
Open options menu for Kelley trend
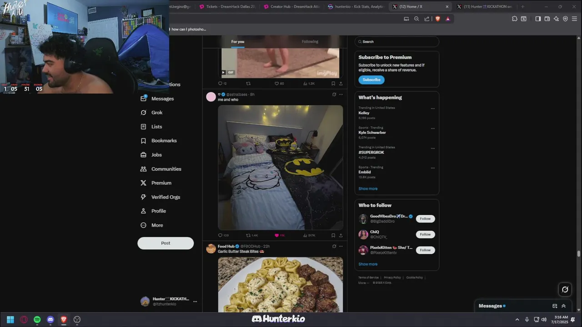(x=432, y=109)
